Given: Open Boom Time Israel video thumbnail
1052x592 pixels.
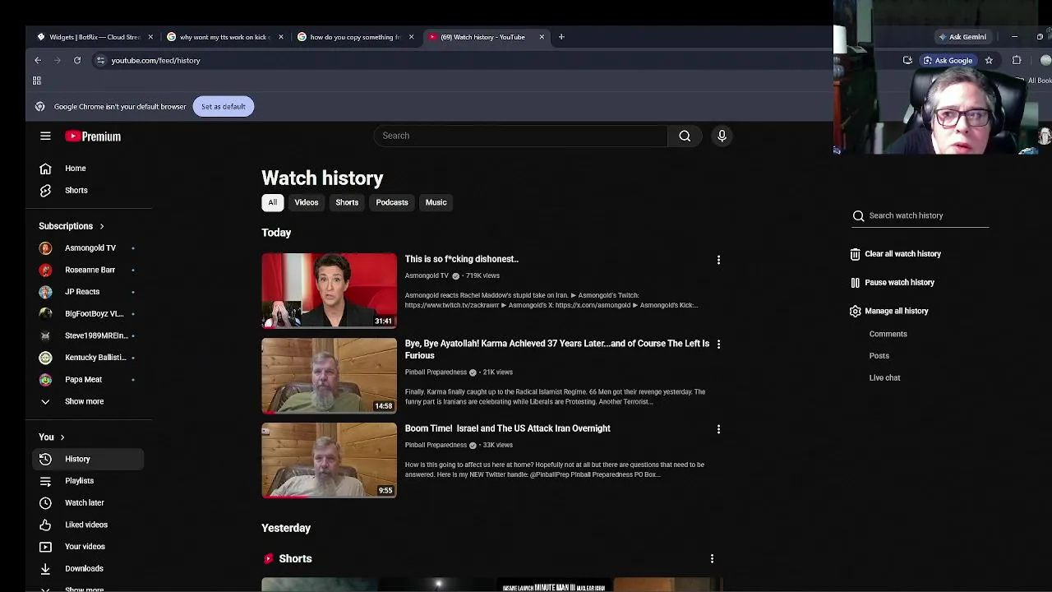Looking at the screenshot, I should tap(329, 460).
